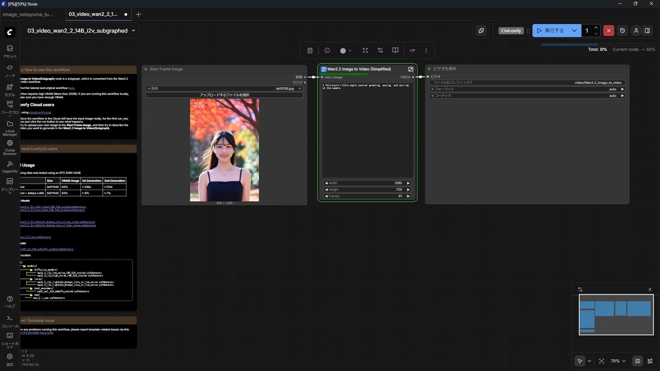Open the フォーマット auto combo field
The width and height of the screenshot is (660, 371).
[528, 89]
